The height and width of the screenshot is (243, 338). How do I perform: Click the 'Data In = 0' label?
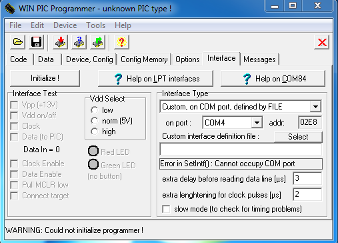(41, 150)
